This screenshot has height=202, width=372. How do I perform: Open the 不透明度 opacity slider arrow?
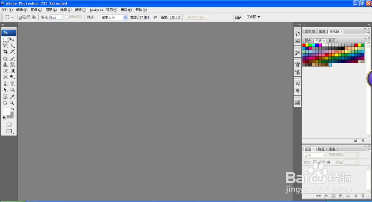click(x=356, y=155)
